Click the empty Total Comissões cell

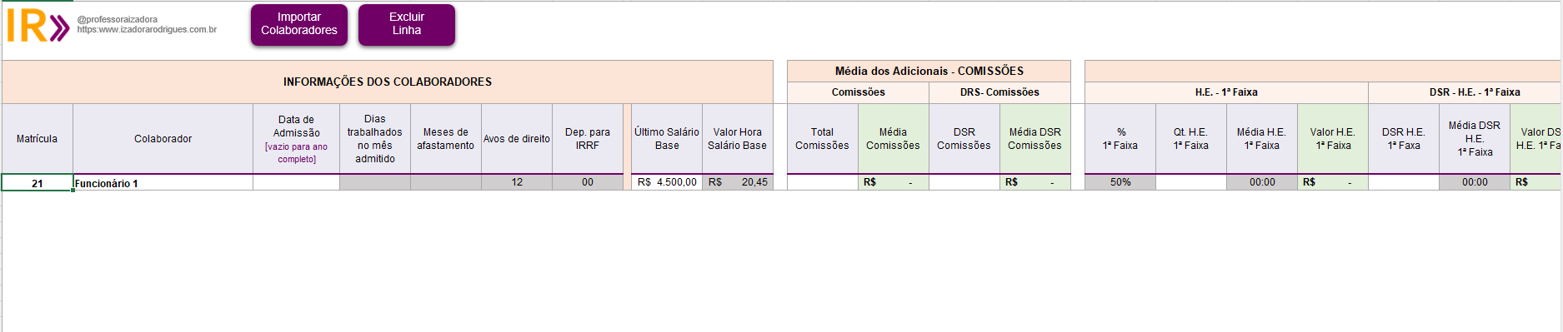tap(823, 182)
